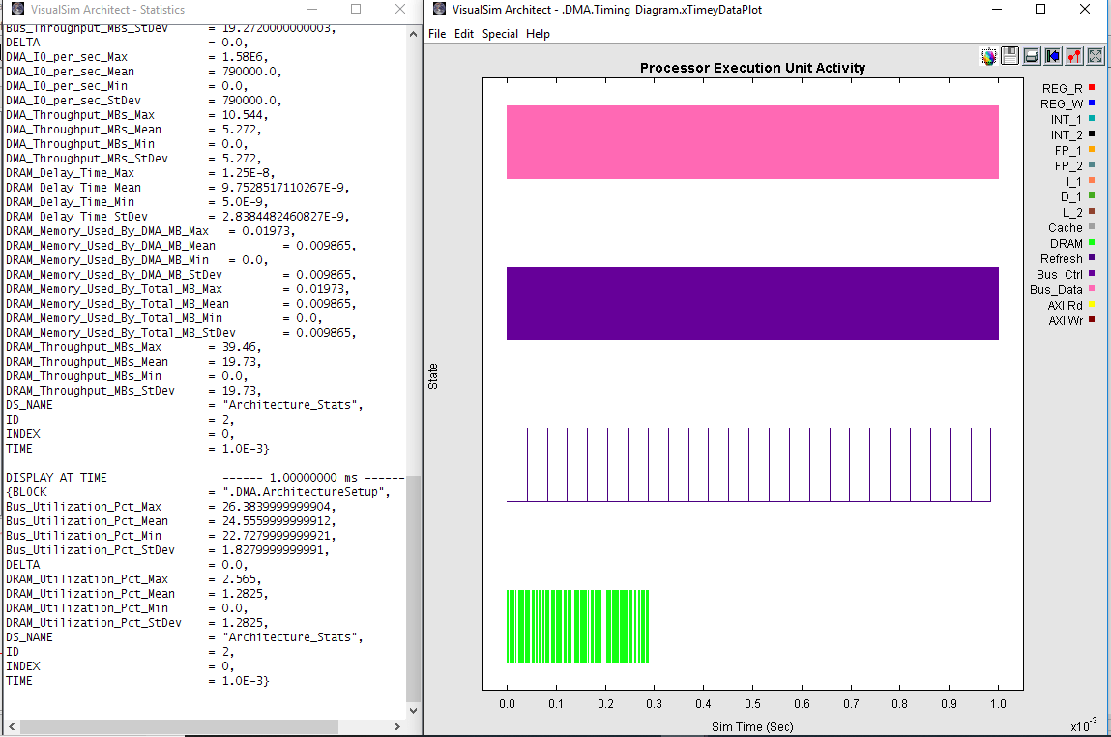Maximize the Timing Diagram plot window

(1040, 10)
